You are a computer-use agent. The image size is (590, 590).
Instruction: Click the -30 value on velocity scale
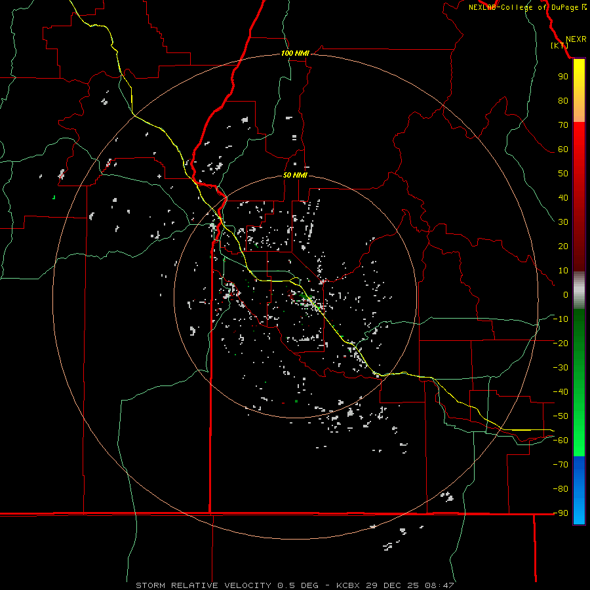560,368
